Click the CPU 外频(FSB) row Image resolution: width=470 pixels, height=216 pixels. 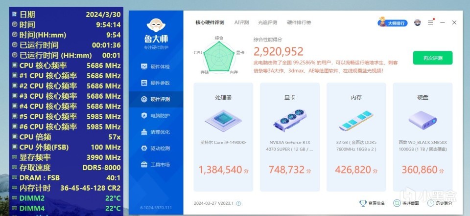pos(66,147)
